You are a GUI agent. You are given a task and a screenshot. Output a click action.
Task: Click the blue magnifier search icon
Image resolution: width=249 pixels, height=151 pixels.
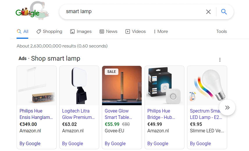click(x=224, y=12)
